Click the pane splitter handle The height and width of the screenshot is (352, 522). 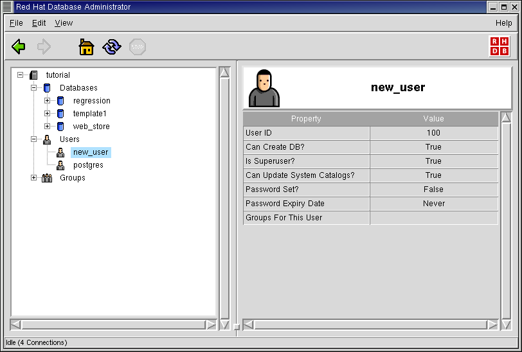pos(237,327)
